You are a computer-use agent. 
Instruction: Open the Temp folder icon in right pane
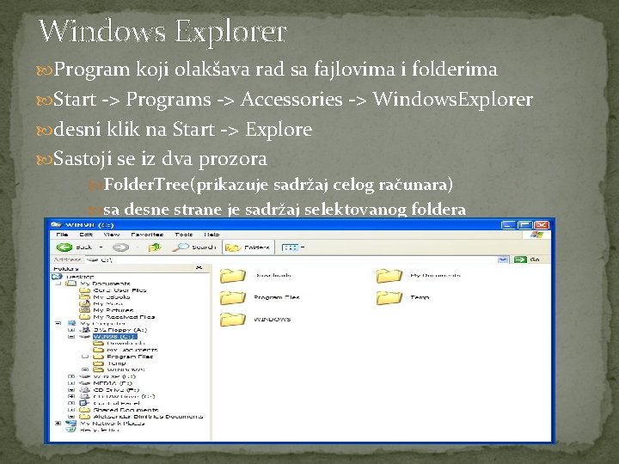click(389, 297)
